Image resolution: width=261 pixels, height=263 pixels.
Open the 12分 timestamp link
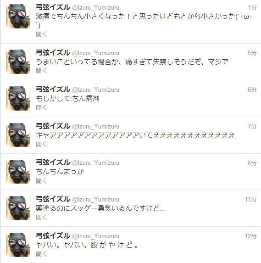pos(251,236)
